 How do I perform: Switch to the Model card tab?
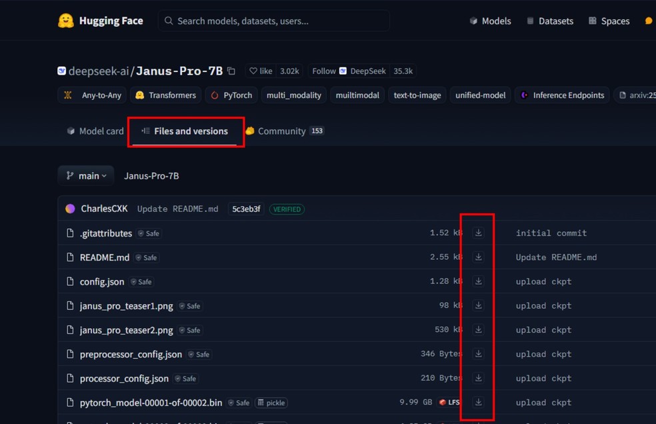tap(95, 131)
